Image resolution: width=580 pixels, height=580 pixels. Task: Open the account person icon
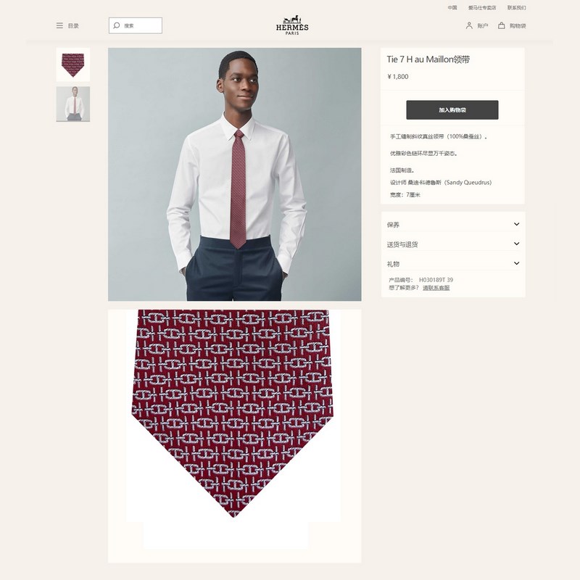tap(469, 25)
